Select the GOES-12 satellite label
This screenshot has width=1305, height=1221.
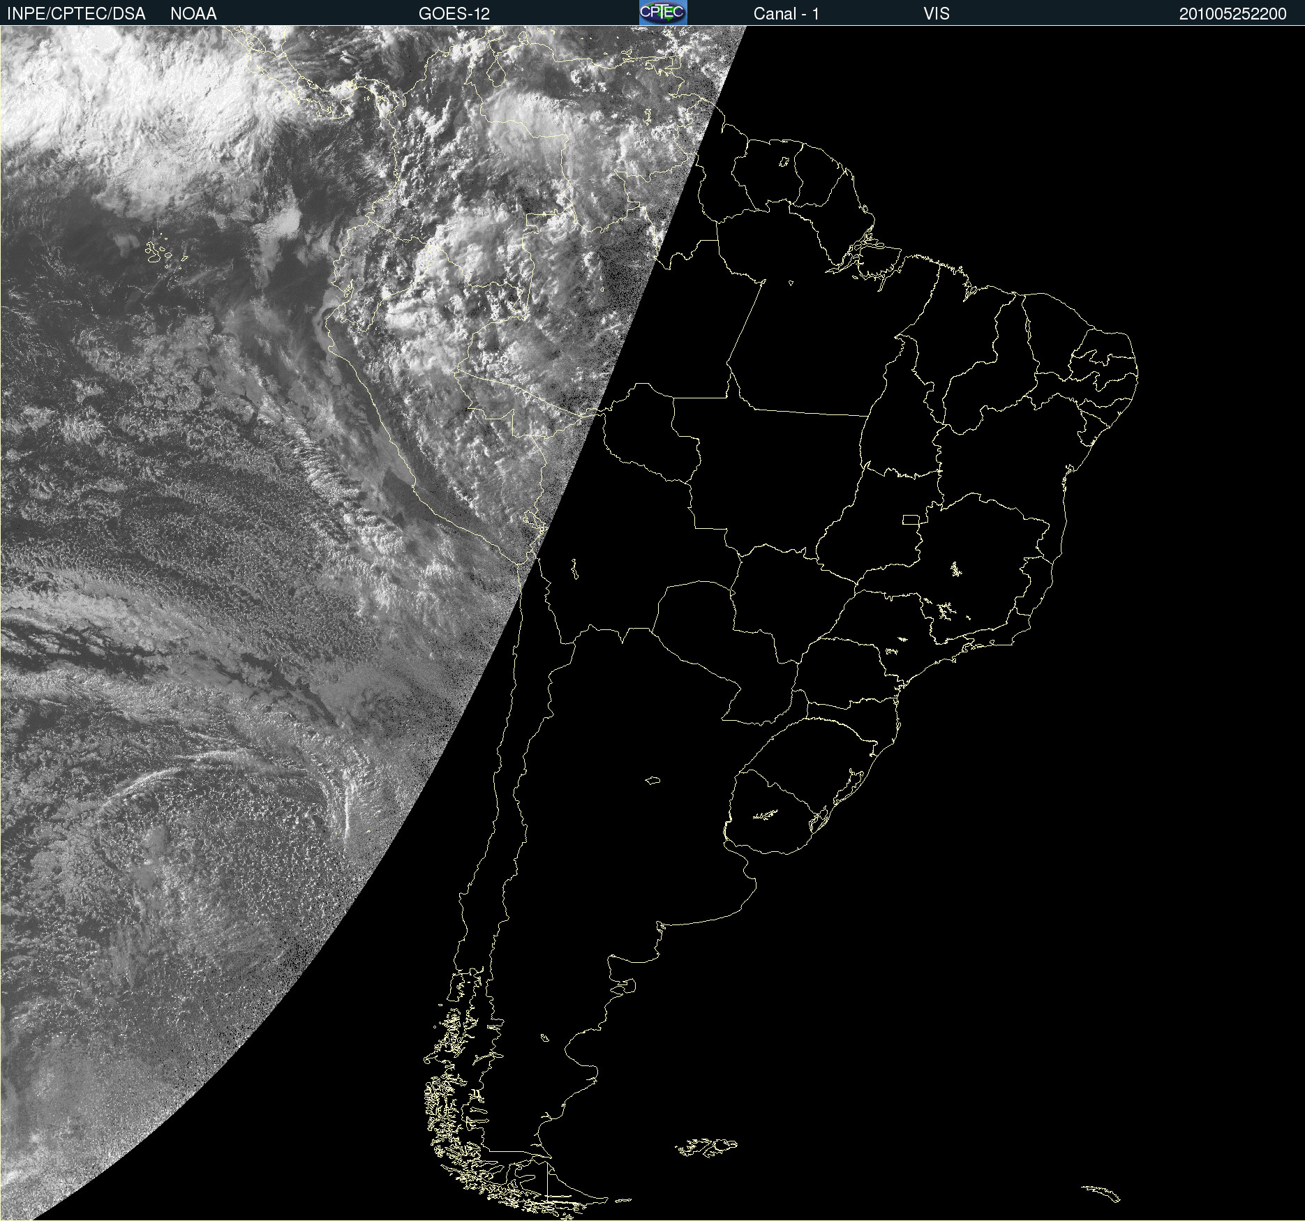(x=454, y=14)
